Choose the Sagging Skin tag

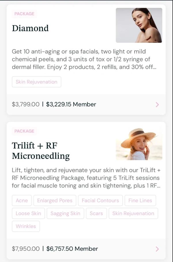coord(65,214)
